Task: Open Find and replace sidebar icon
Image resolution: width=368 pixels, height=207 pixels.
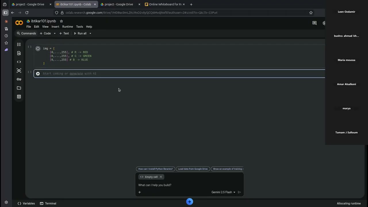Action: (x=19, y=53)
